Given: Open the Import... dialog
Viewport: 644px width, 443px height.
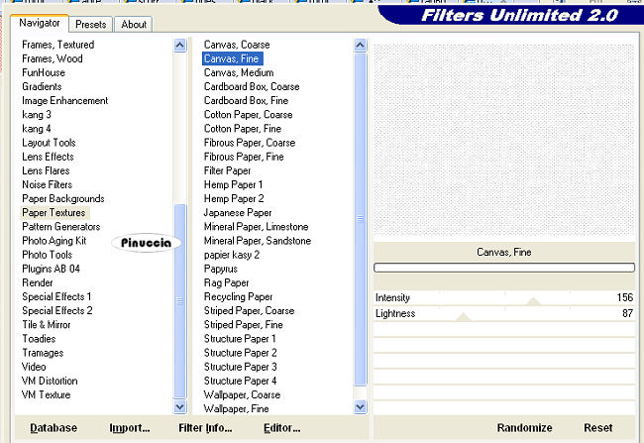Looking at the screenshot, I should tap(130, 428).
